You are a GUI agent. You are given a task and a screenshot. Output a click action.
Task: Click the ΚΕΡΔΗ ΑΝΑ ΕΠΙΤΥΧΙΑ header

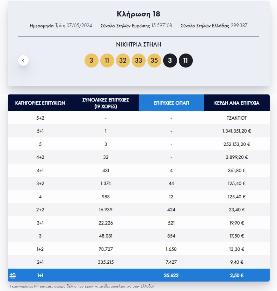click(x=237, y=103)
